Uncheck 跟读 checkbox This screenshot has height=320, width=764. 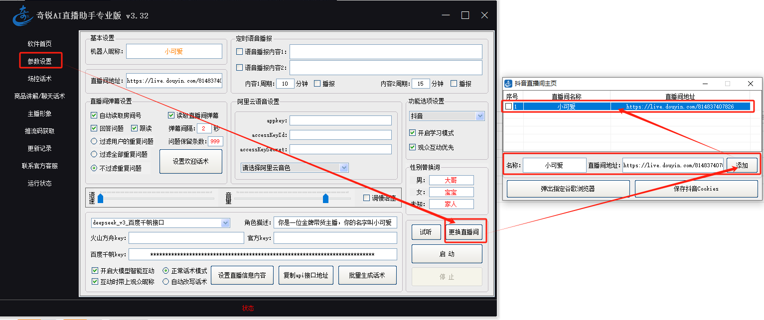(x=134, y=128)
